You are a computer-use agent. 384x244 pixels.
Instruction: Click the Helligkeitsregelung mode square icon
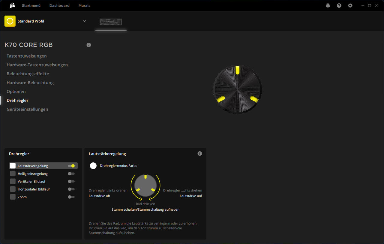pyautogui.click(x=13, y=173)
